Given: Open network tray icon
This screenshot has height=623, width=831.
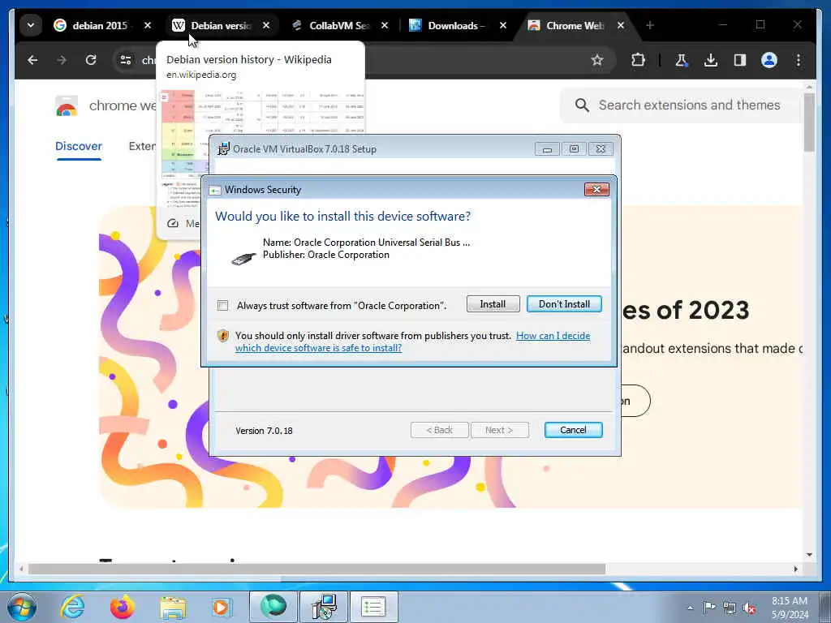Looking at the screenshot, I should (x=730, y=608).
